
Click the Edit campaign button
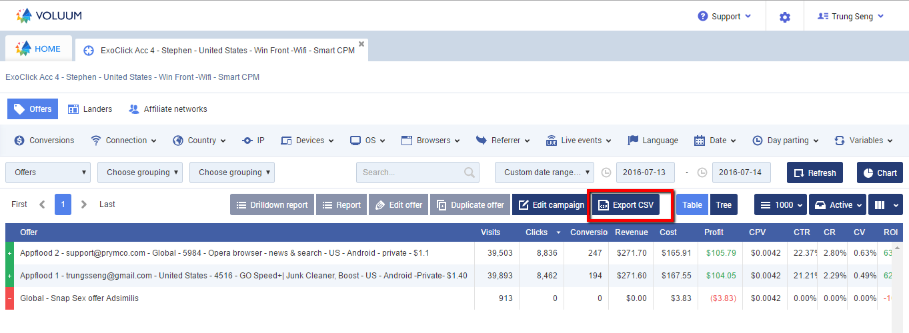click(x=551, y=204)
